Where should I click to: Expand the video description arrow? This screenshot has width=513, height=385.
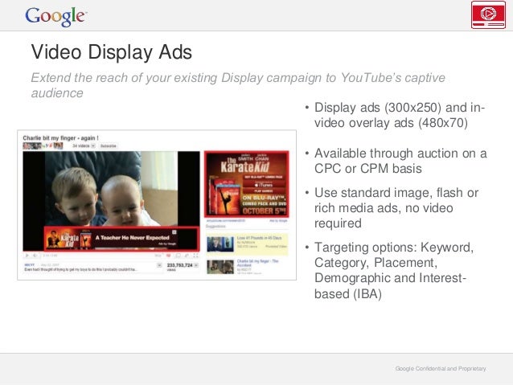(x=159, y=265)
